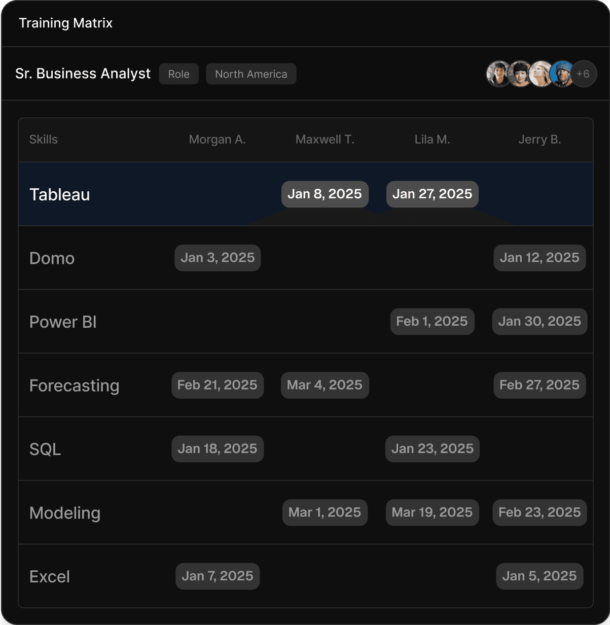Viewport: 610px width, 625px height.
Task: Click Lila's Mar 19, 2025 Modeling date
Action: point(432,512)
